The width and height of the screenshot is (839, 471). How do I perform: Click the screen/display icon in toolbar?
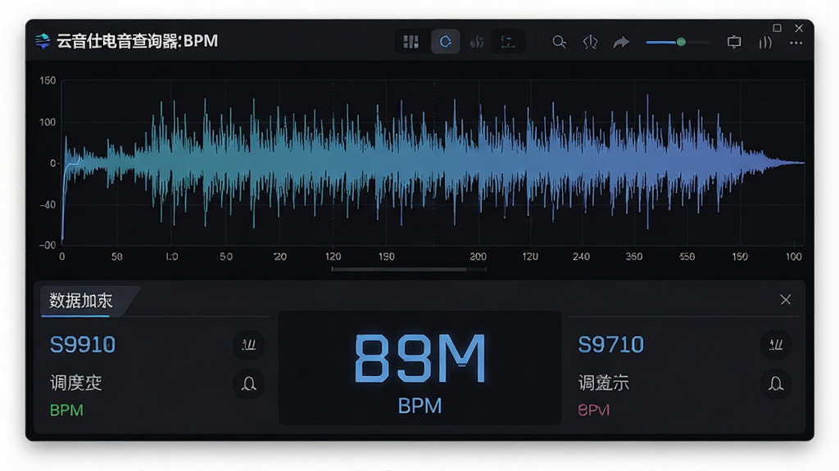(x=734, y=42)
